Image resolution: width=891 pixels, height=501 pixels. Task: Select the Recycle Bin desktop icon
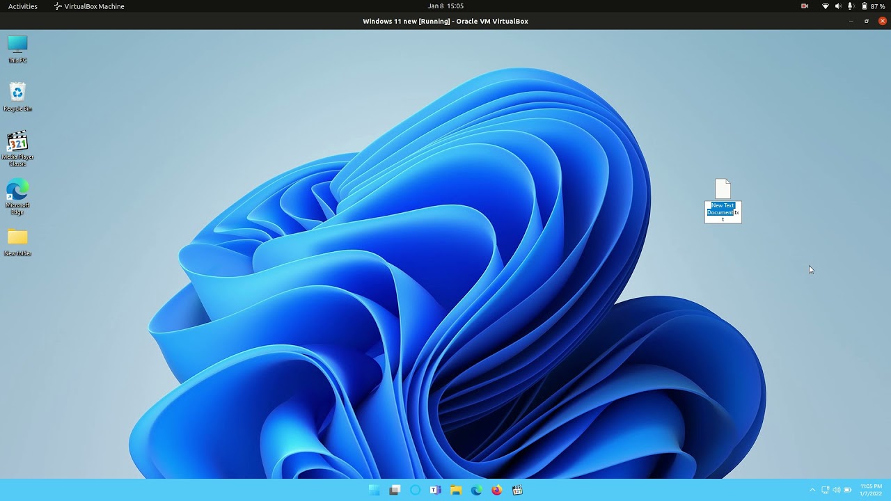point(17,97)
